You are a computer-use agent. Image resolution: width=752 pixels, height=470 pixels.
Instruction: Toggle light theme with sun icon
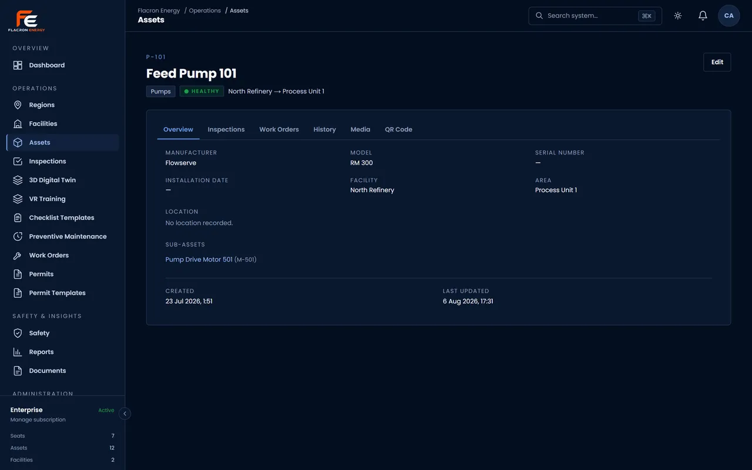(678, 16)
